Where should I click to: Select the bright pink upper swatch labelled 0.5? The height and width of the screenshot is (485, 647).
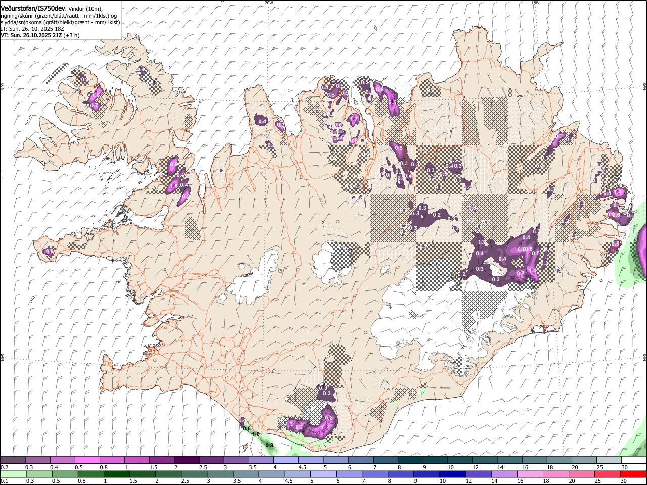point(87,460)
